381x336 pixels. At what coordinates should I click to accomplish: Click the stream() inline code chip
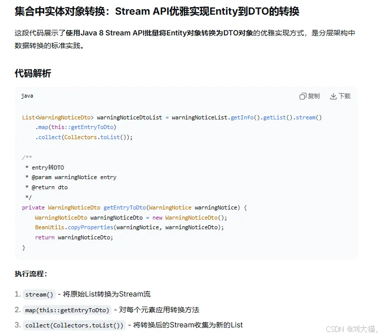39,295
